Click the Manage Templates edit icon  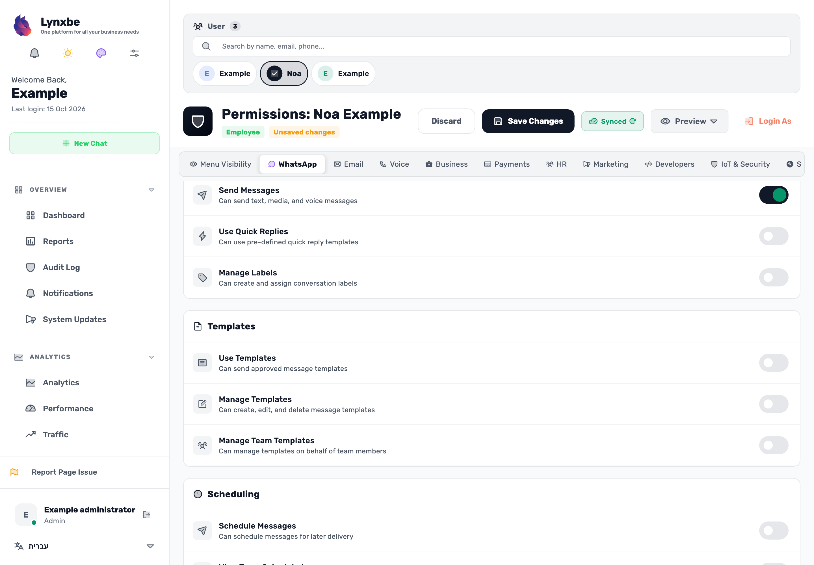(202, 404)
